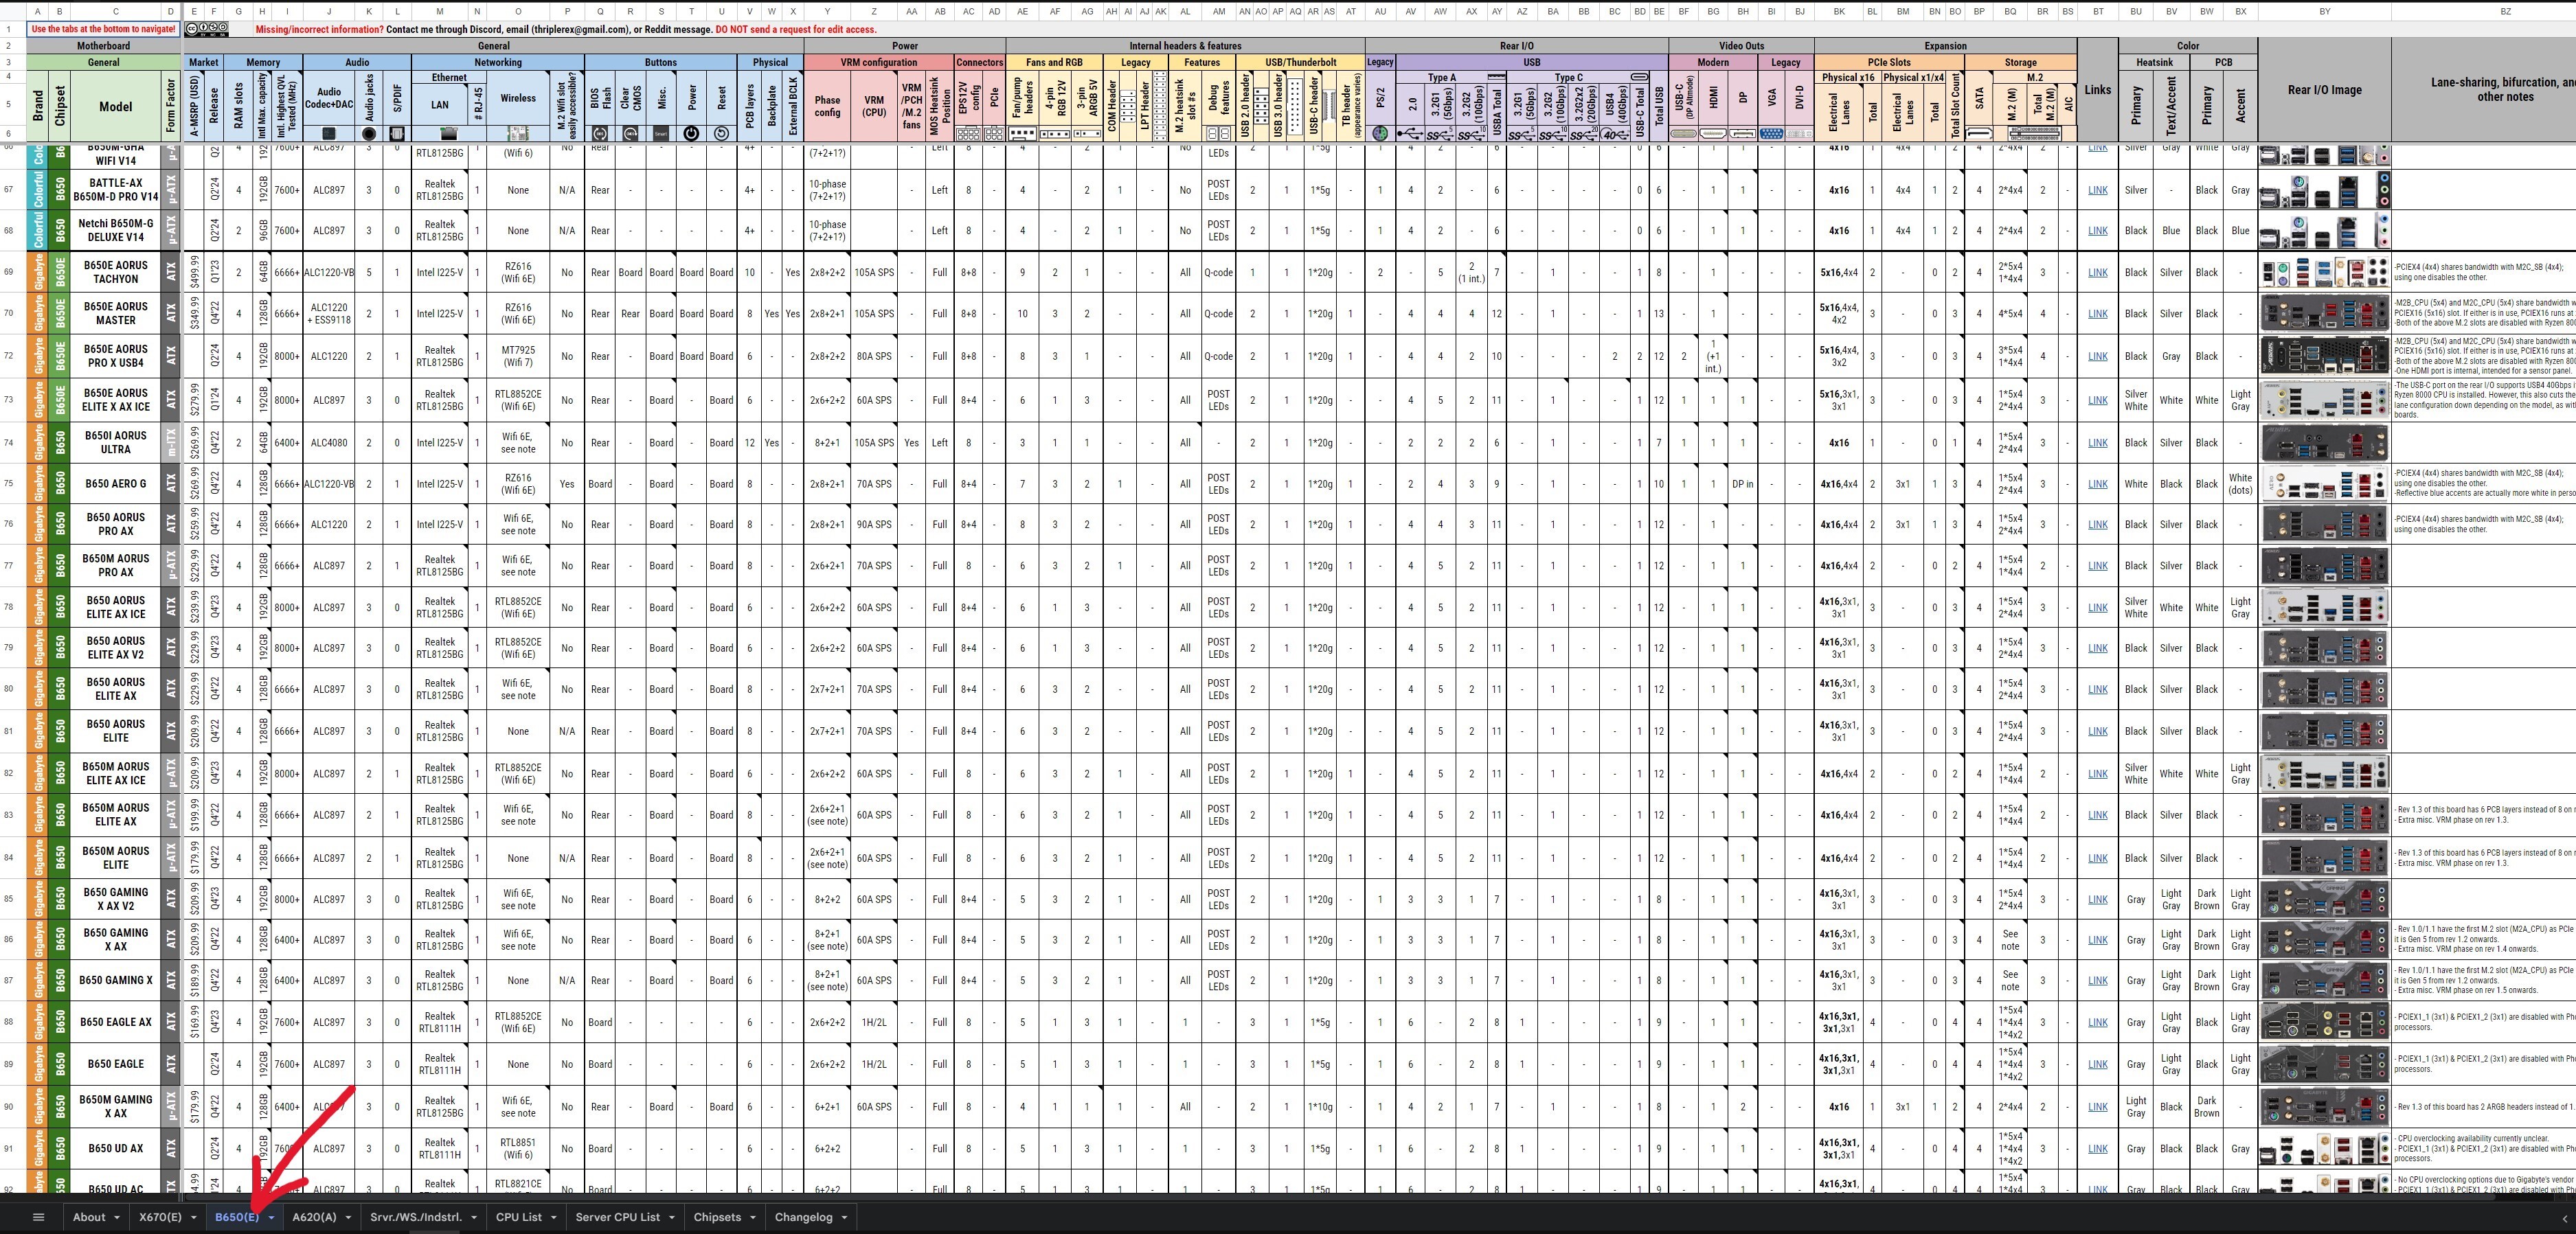
Task: Open the A620(A) tab dropdown arrow
Action: pyautogui.click(x=348, y=1218)
